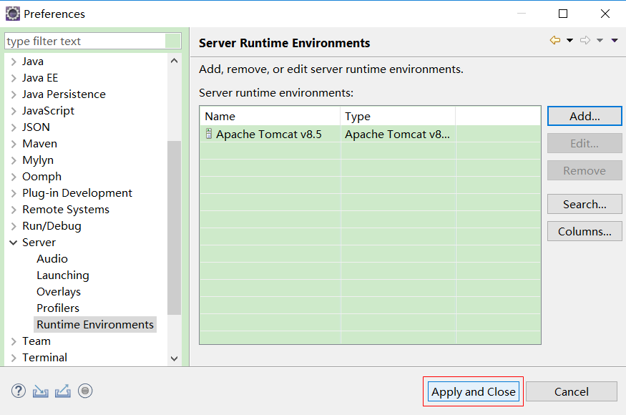Image resolution: width=626 pixels, height=415 pixels.
Task: Click the Add button to add a runtime
Action: (585, 115)
